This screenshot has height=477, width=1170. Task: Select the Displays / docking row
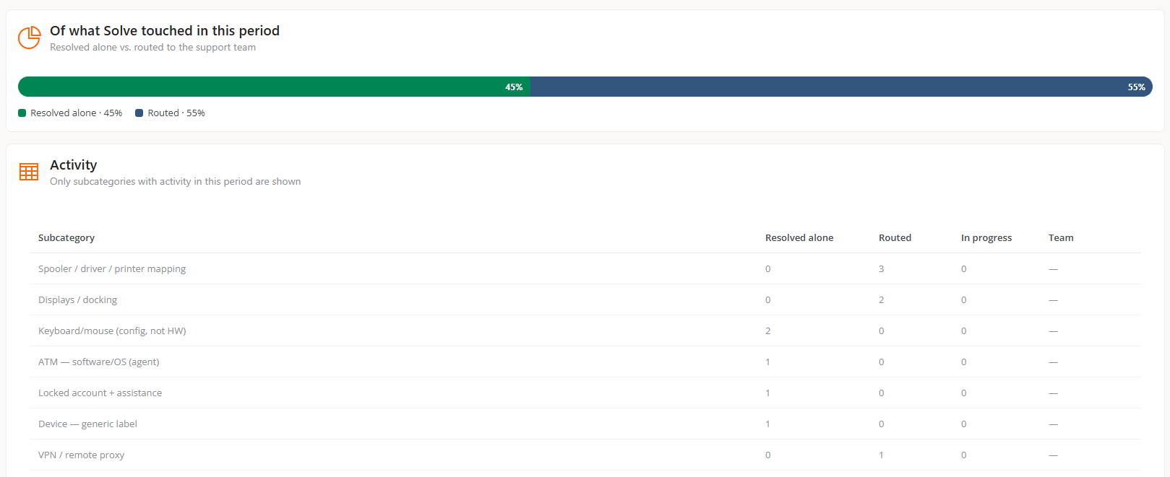(585, 299)
